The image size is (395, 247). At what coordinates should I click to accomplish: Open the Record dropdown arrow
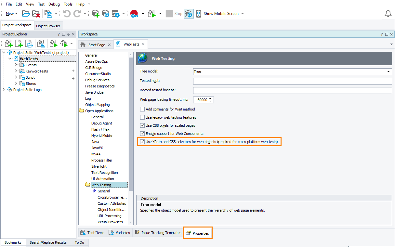tap(143, 14)
